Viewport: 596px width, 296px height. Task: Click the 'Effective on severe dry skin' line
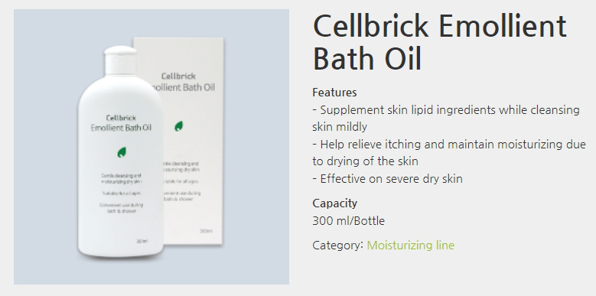pos(388,178)
